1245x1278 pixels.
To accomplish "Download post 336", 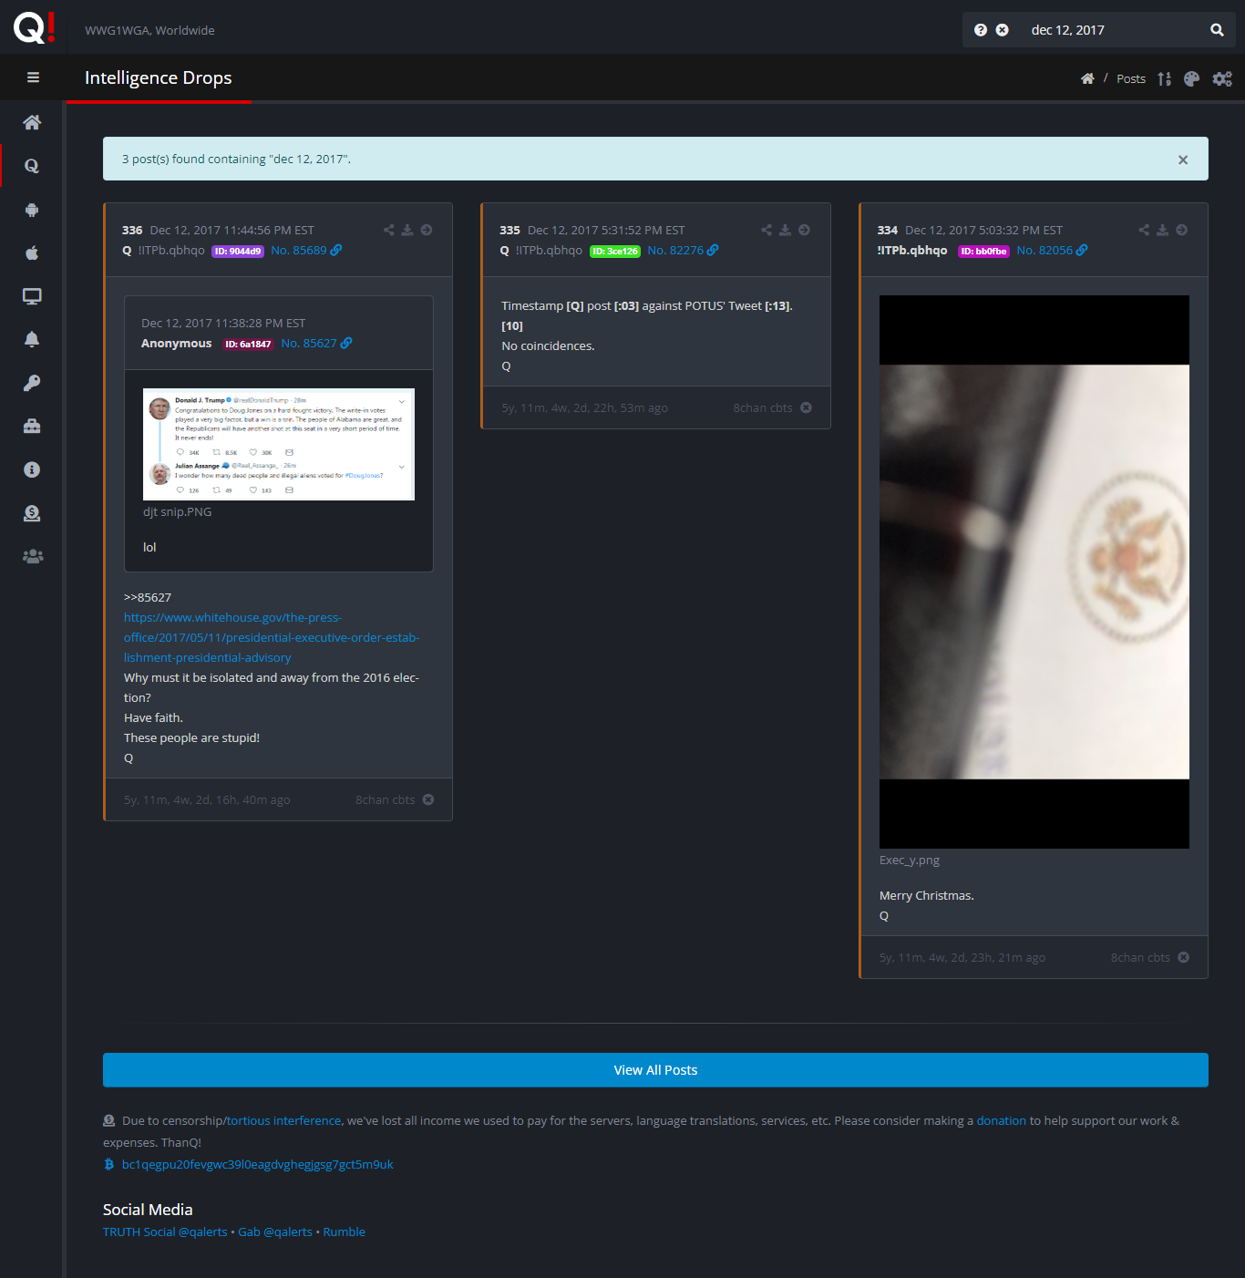I will coord(407,230).
